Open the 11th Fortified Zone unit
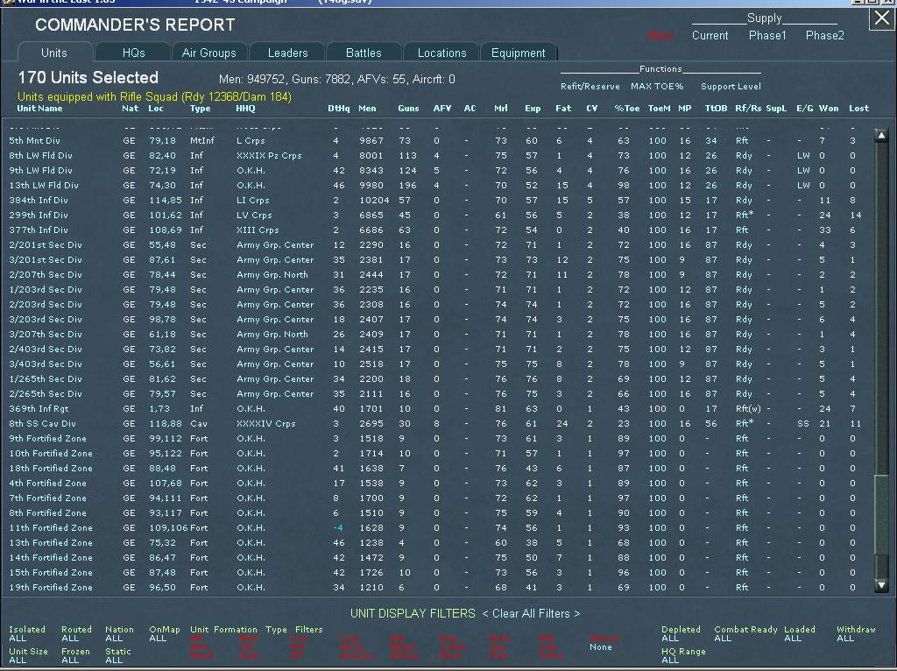897x671 pixels. pyautogui.click(x=50, y=528)
